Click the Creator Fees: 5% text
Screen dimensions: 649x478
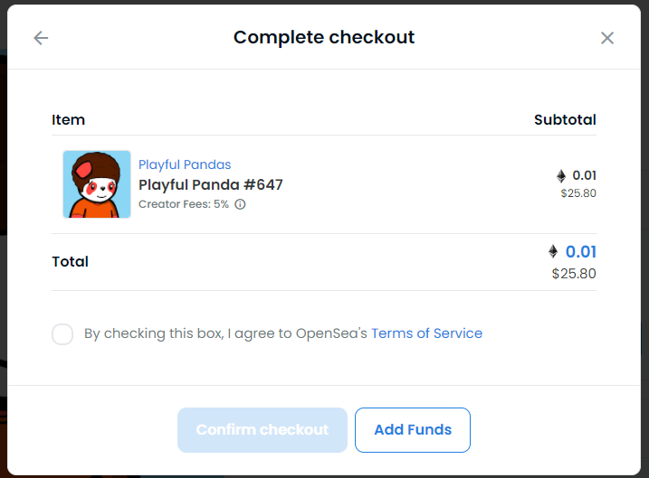click(x=184, y=204)
